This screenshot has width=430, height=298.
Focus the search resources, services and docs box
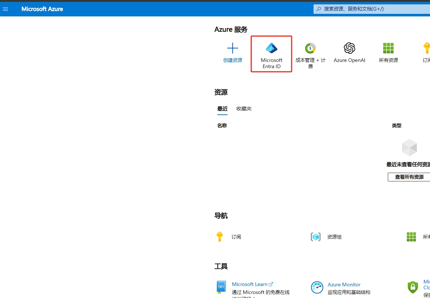(372, 9)
